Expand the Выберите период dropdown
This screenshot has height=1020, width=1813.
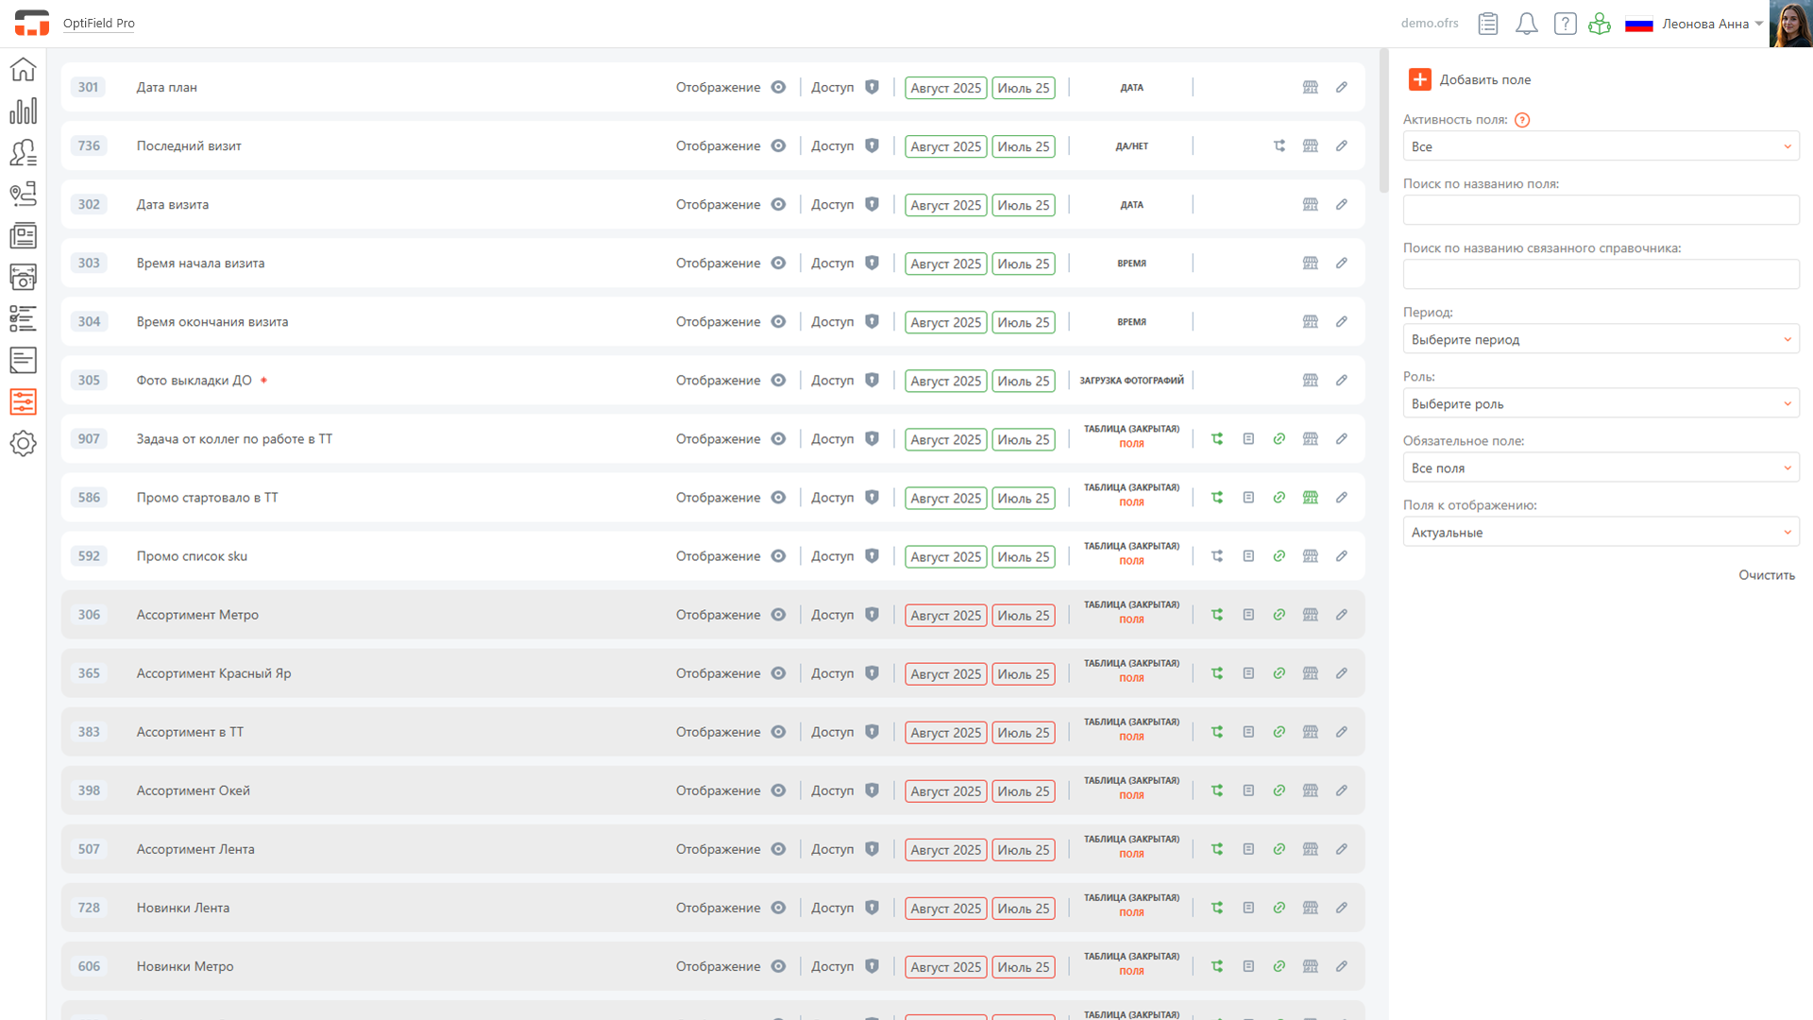pyautogui.click(x=1601, y=339)
